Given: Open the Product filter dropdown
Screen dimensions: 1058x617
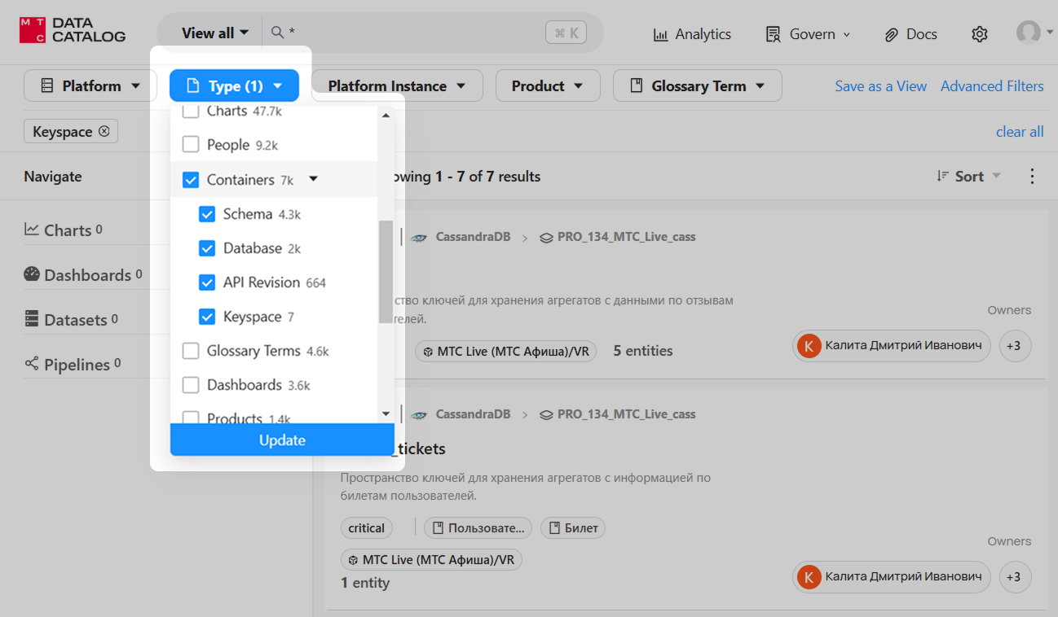Looking at the screenshot, I should click(548, 85).
